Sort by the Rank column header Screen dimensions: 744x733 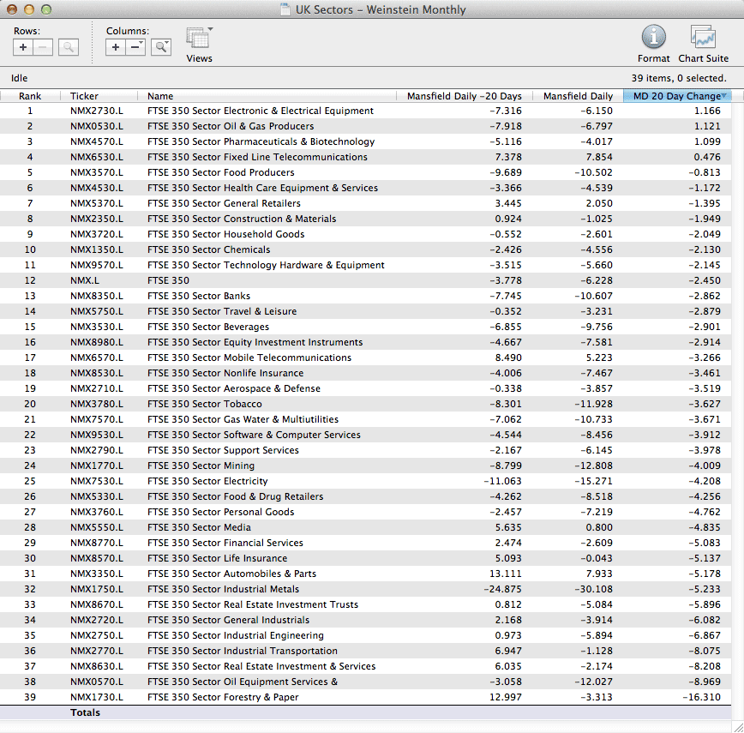30,96
